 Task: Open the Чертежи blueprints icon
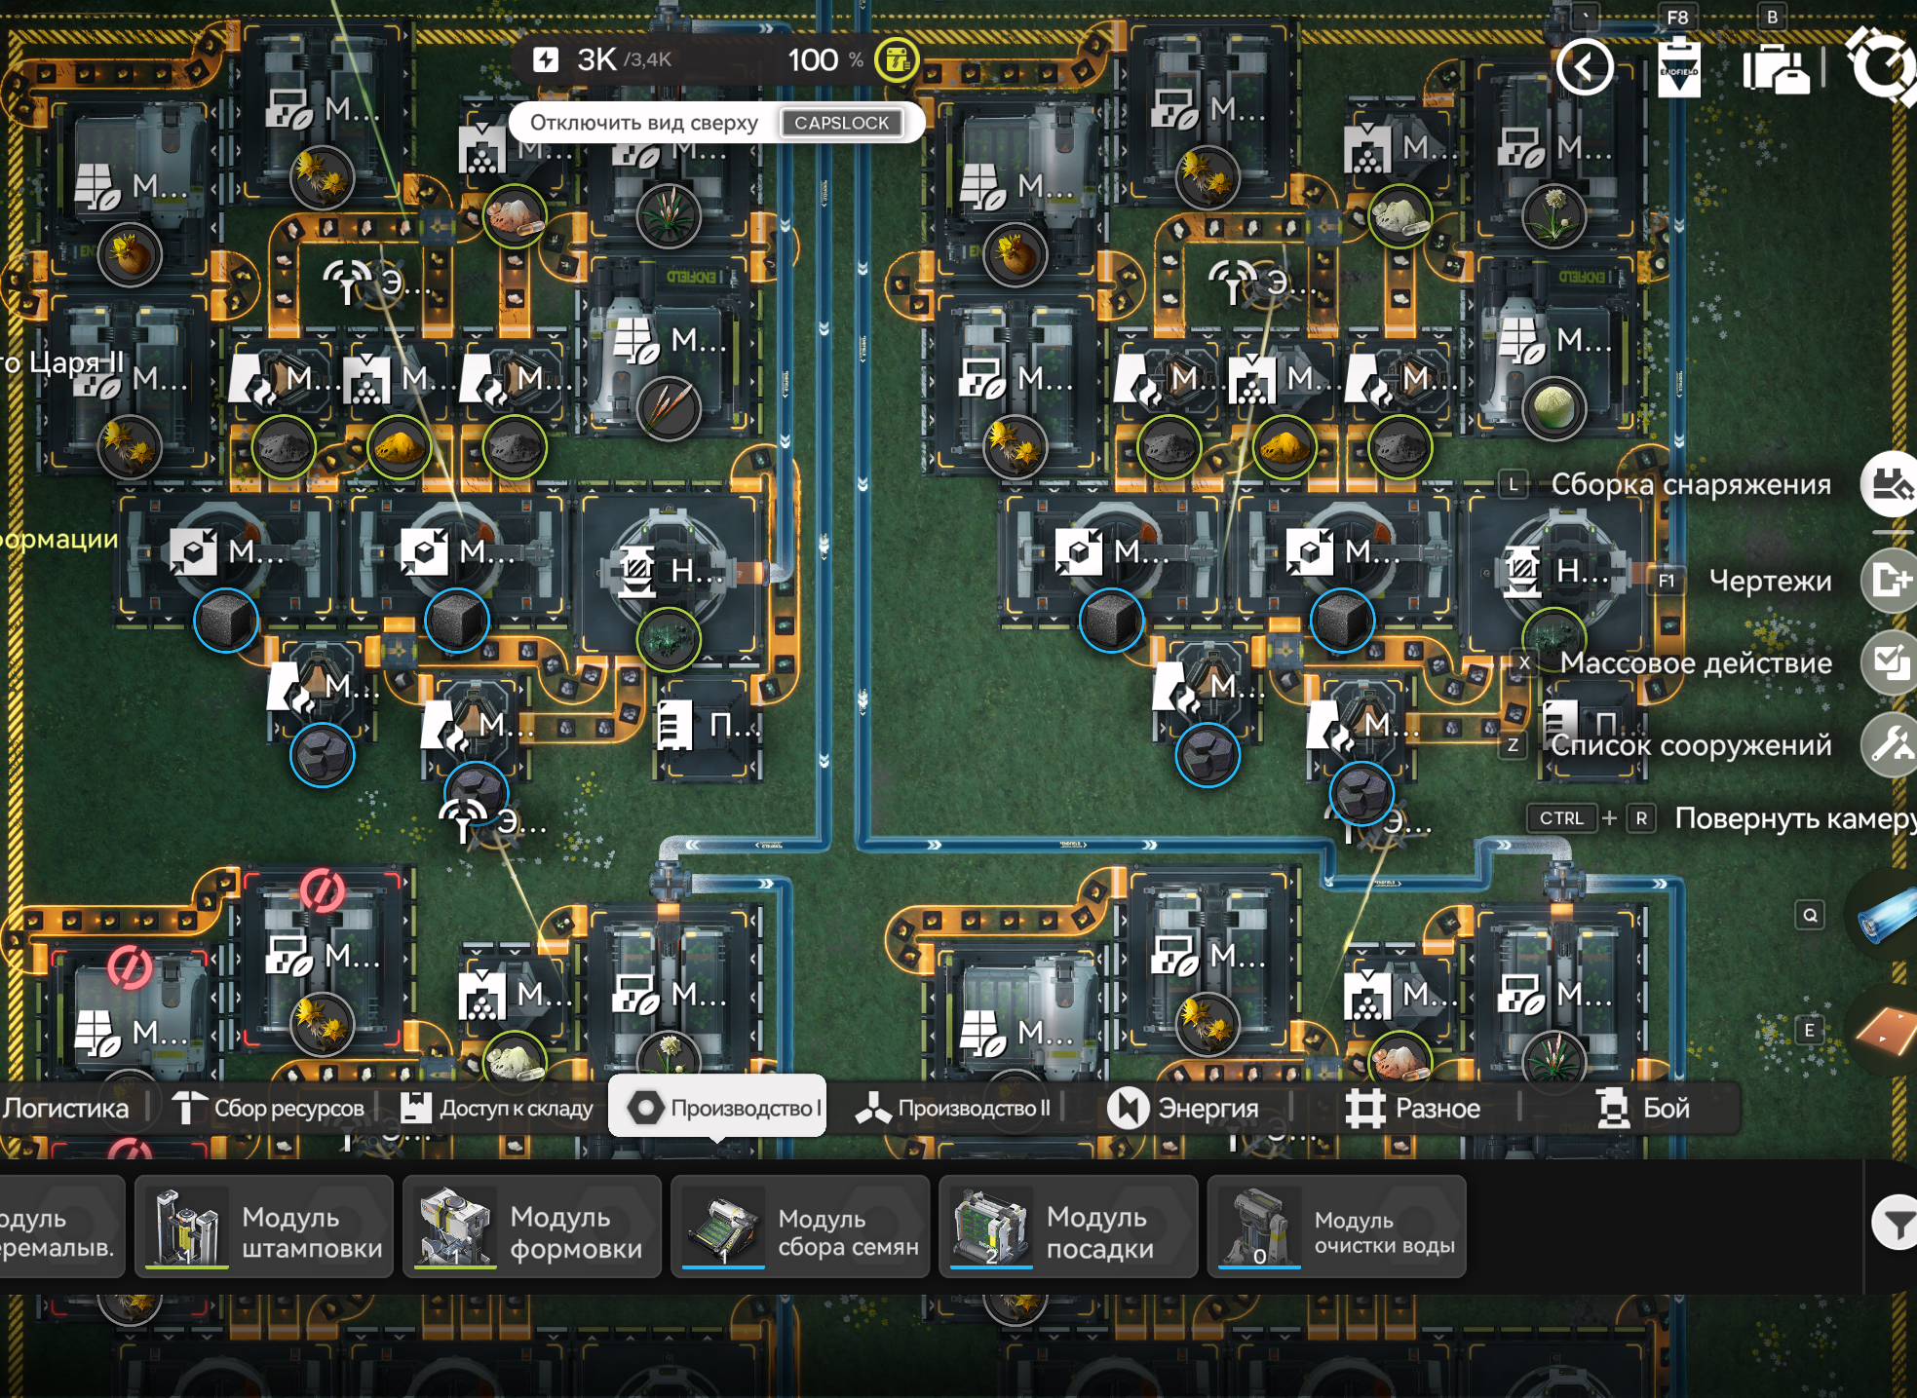(x=1890, y=581)
